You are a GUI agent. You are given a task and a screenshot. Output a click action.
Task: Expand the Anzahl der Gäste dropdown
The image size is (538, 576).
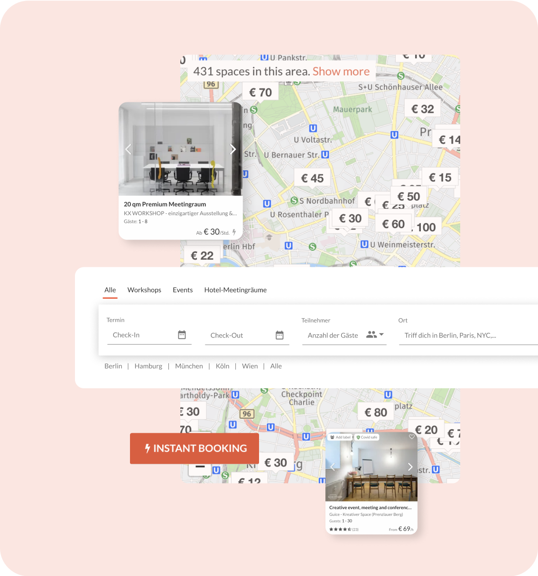coord(381,335)
